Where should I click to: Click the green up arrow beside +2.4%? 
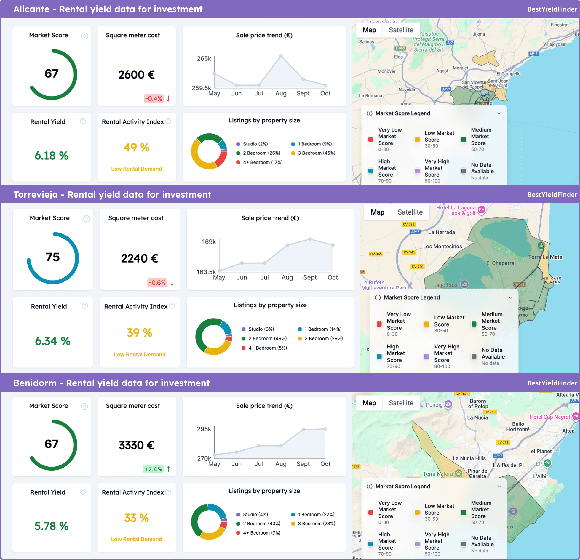pos(168,469)
